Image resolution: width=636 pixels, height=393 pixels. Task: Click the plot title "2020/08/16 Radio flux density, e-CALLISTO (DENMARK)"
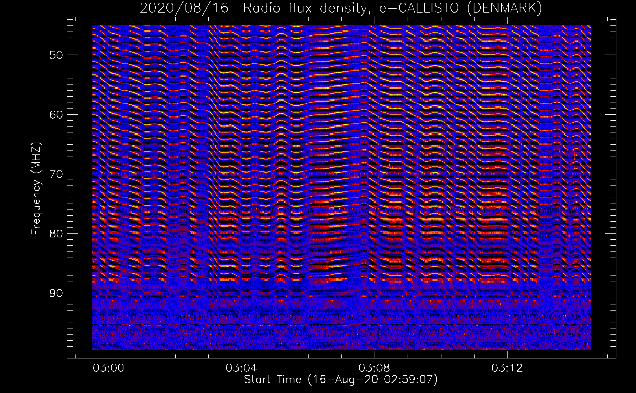tap(341, 8)
